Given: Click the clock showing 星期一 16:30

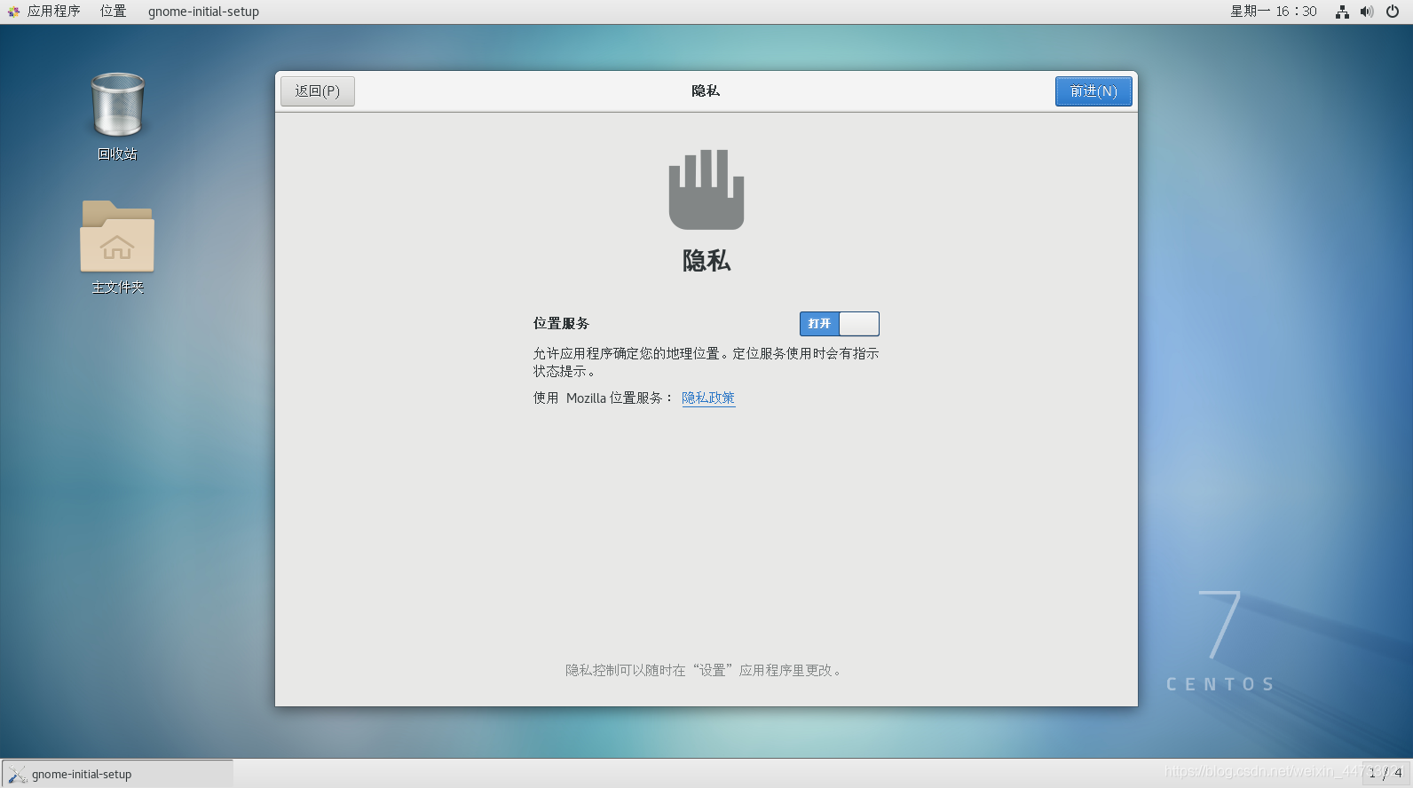Looking at the screenshot, I should point(1274,12).
